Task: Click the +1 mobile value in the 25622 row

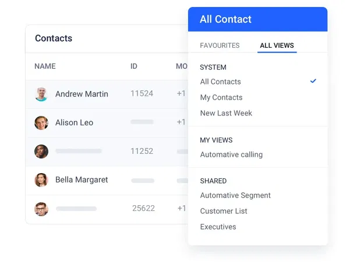Action: pyautogui.click(x=182, y=208)
